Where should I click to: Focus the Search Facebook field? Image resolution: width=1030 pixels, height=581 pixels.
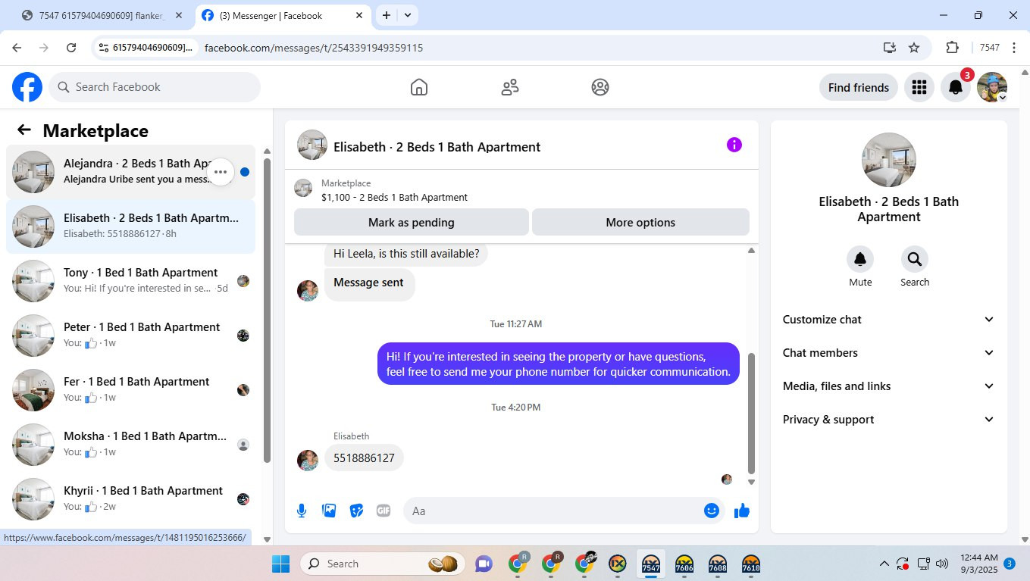coord(155,87)
